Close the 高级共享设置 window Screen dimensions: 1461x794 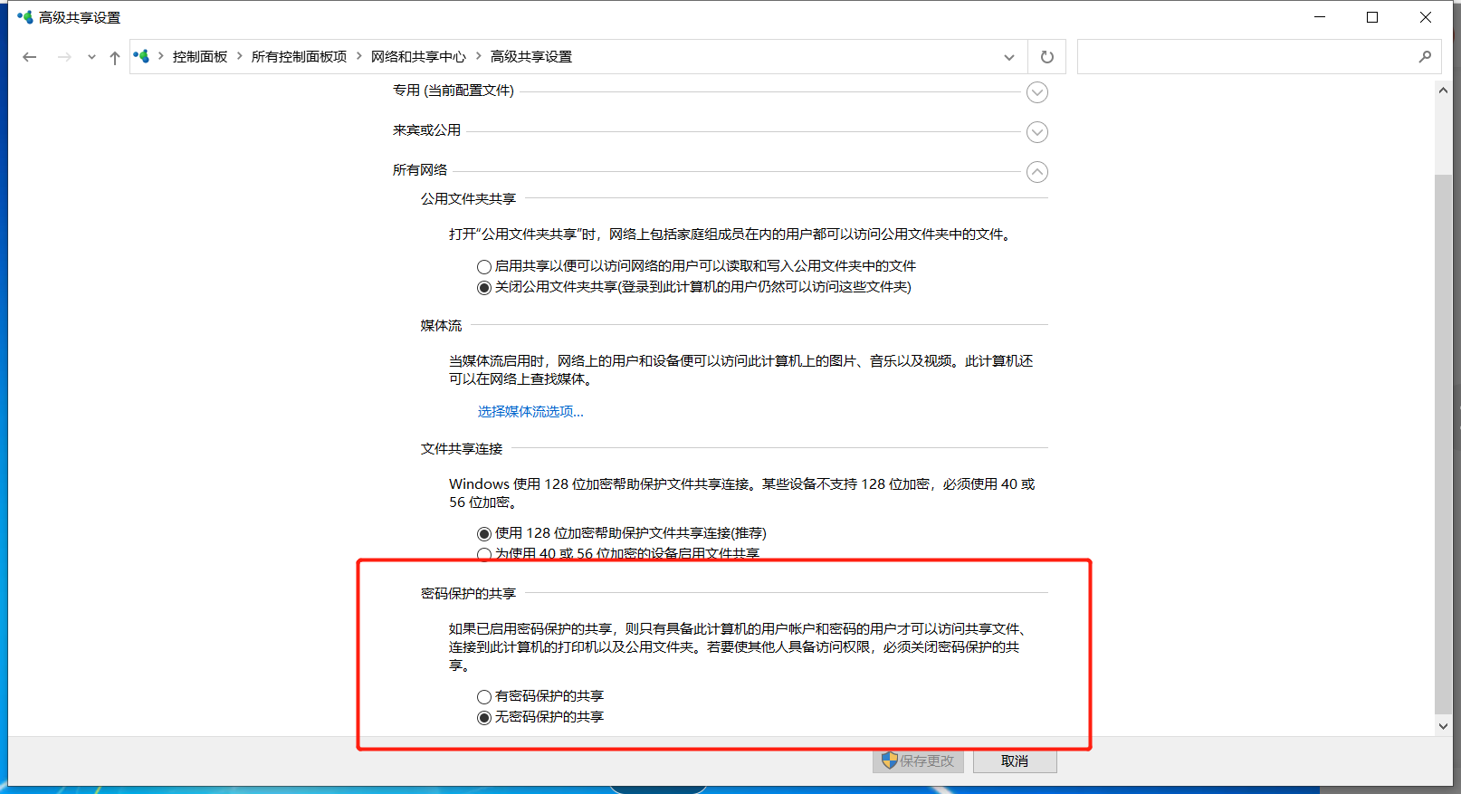1426,17
